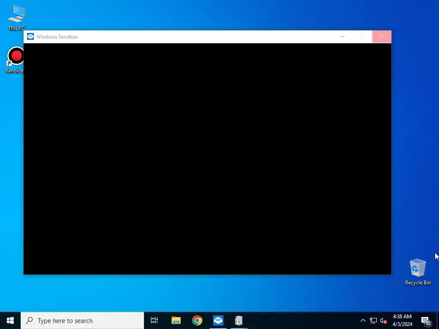Image resolution: width=439 pixels, height=329 pixels.
Task: Launch Google Chrome from the taskbar
Action: pyautogui.click(x=197, y=320)
